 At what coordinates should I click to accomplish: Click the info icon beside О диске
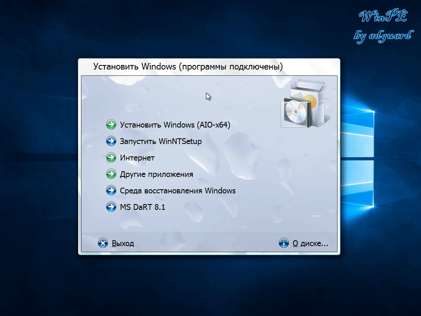pos(284,243)
